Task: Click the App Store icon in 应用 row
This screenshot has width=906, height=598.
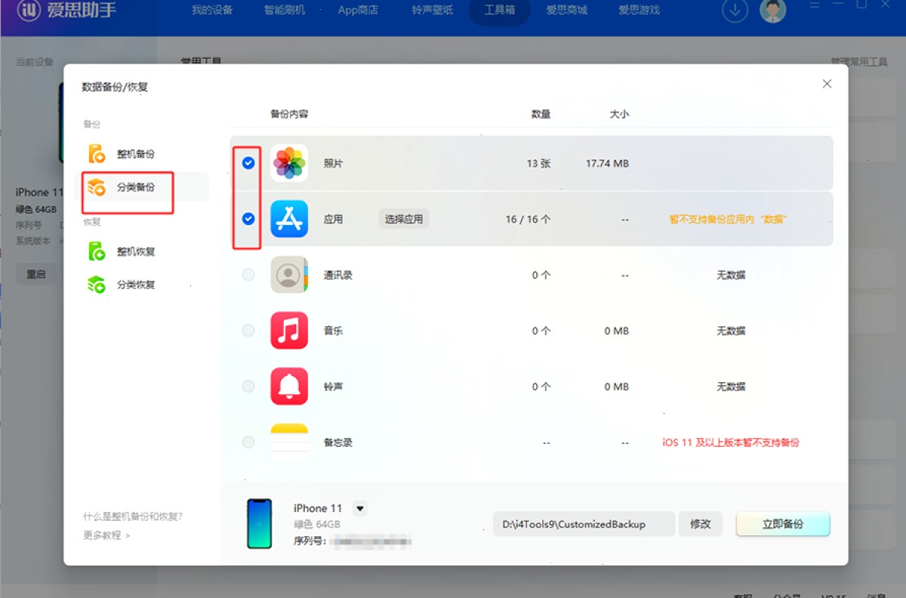Action: 289,219
